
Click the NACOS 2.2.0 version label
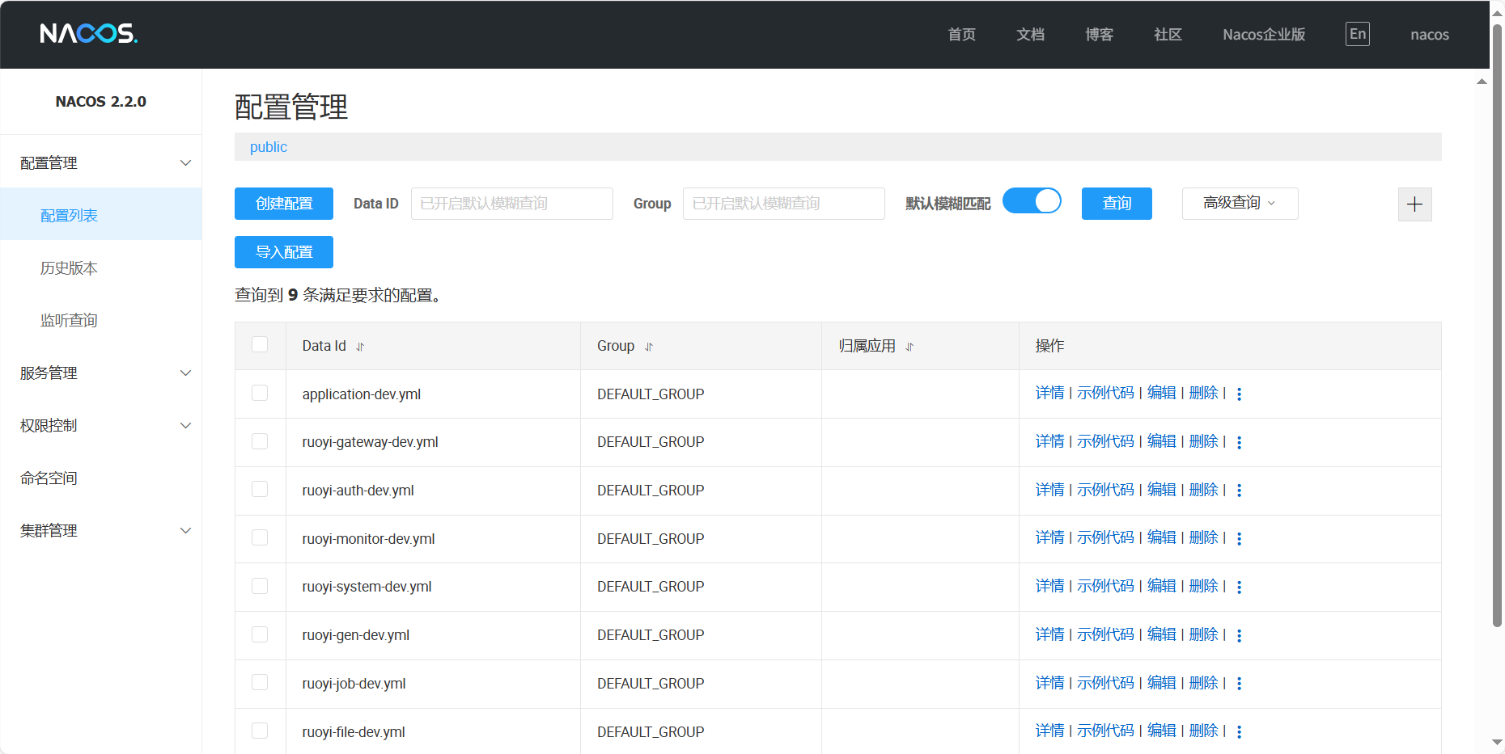101,102
